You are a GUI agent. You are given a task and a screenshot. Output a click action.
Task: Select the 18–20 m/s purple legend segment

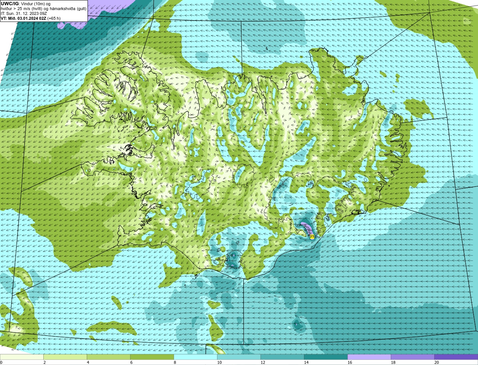[413, 357]
